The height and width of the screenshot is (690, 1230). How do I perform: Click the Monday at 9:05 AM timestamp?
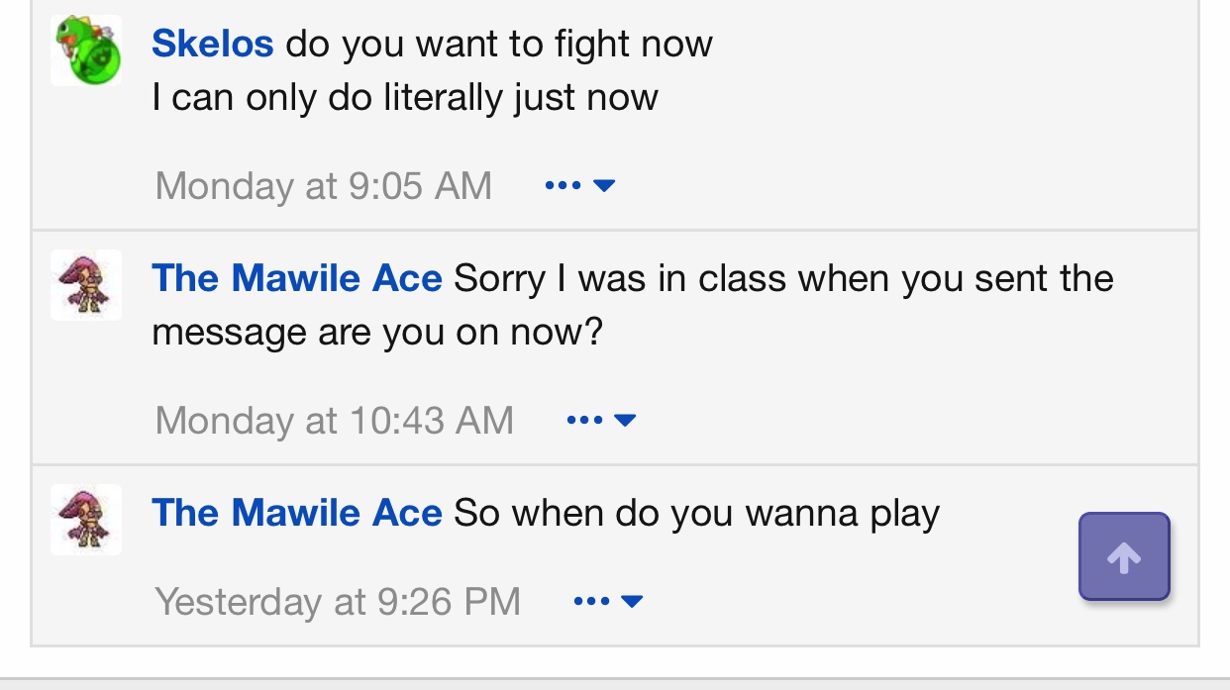pyautogui.click(x=323, y=186)
